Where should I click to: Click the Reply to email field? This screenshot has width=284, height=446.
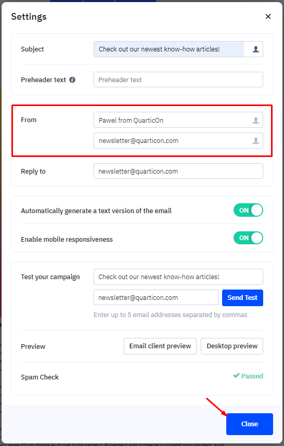click(178, 171)
